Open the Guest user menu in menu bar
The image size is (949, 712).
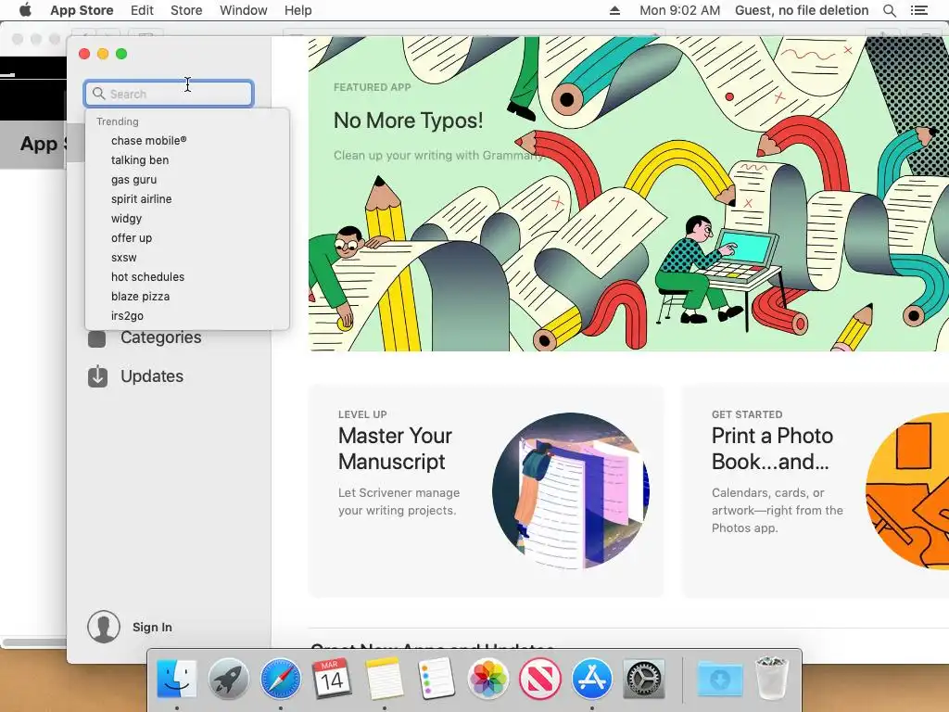(802, 10)
